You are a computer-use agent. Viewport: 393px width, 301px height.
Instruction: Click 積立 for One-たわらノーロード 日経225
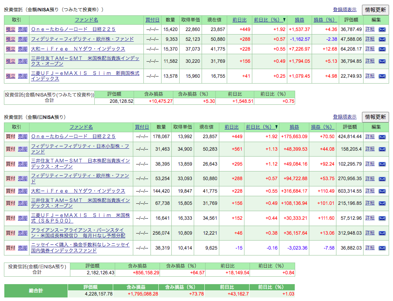tap(11, 29)
